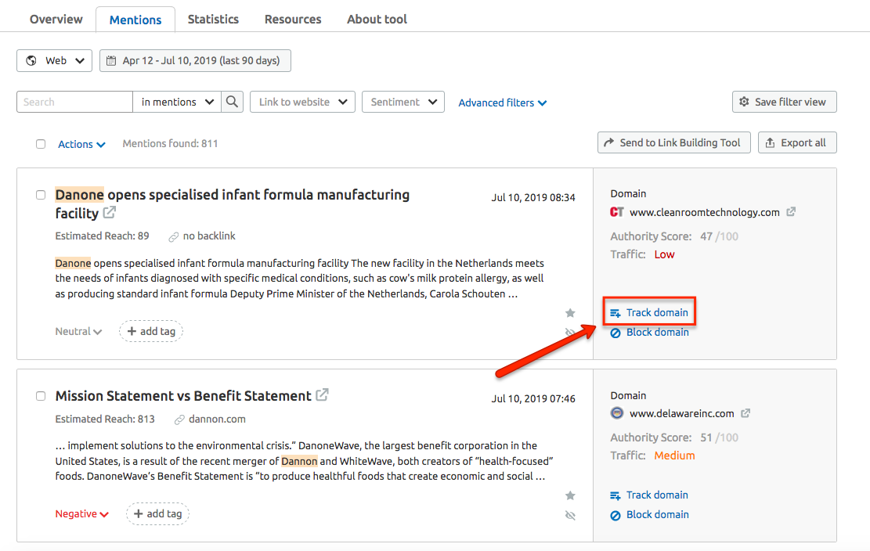Image resolution: width=870 pixels, height=551 pixels.
Task: Go to the Overview tab
Action: 56,19
